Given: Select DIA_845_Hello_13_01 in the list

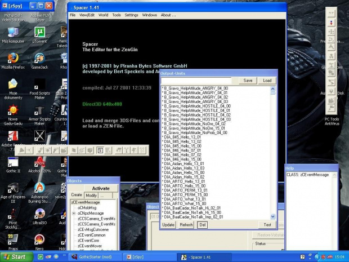Looking at the screenshot, I should (182, 137).
